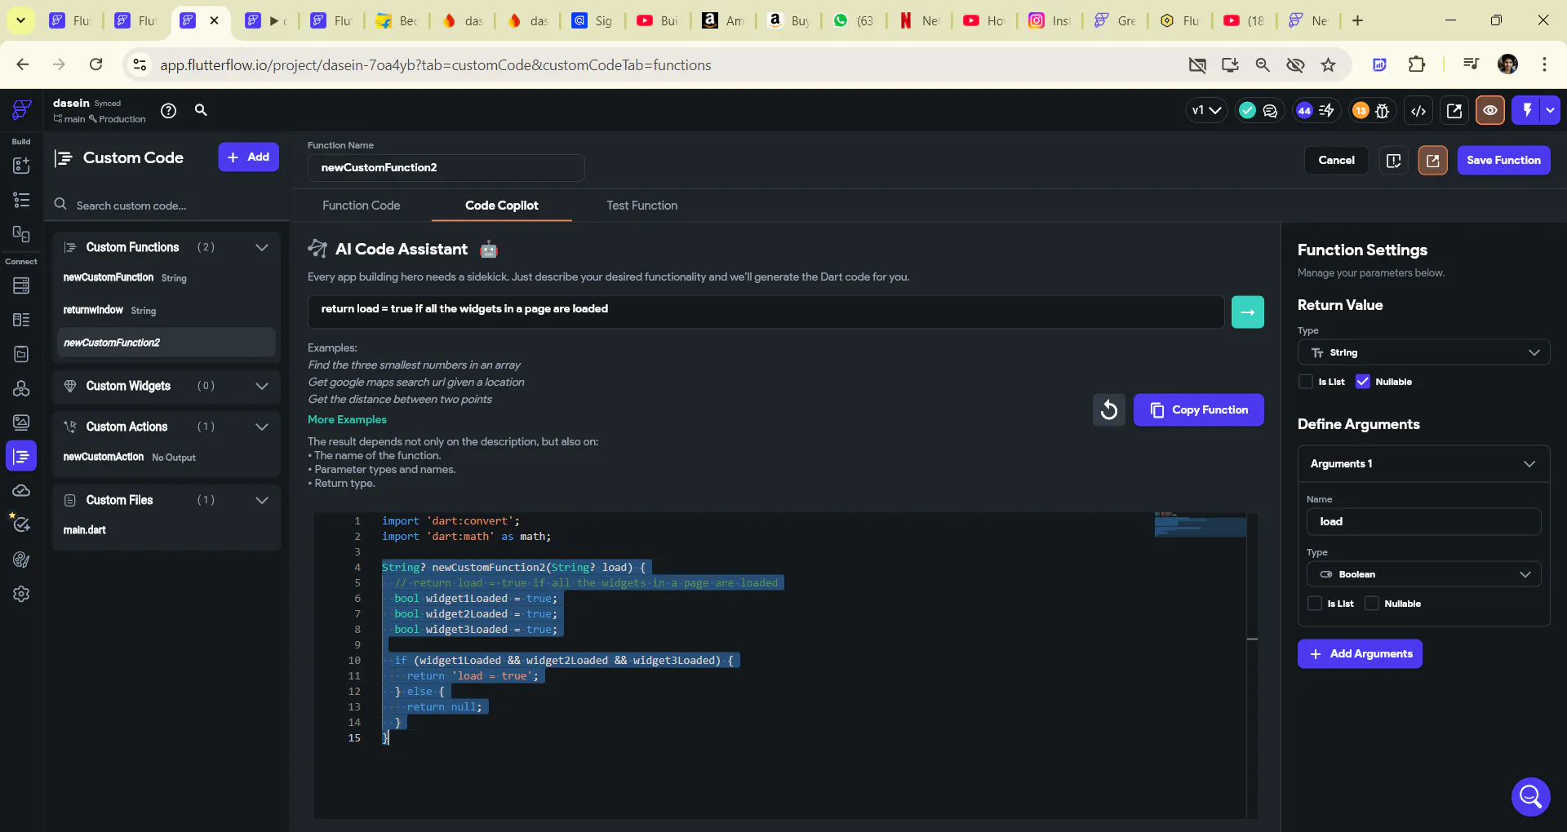Click the Run lightning bolt icon
This screenshot has height=832, width=1567.
tap(1526, 111)
